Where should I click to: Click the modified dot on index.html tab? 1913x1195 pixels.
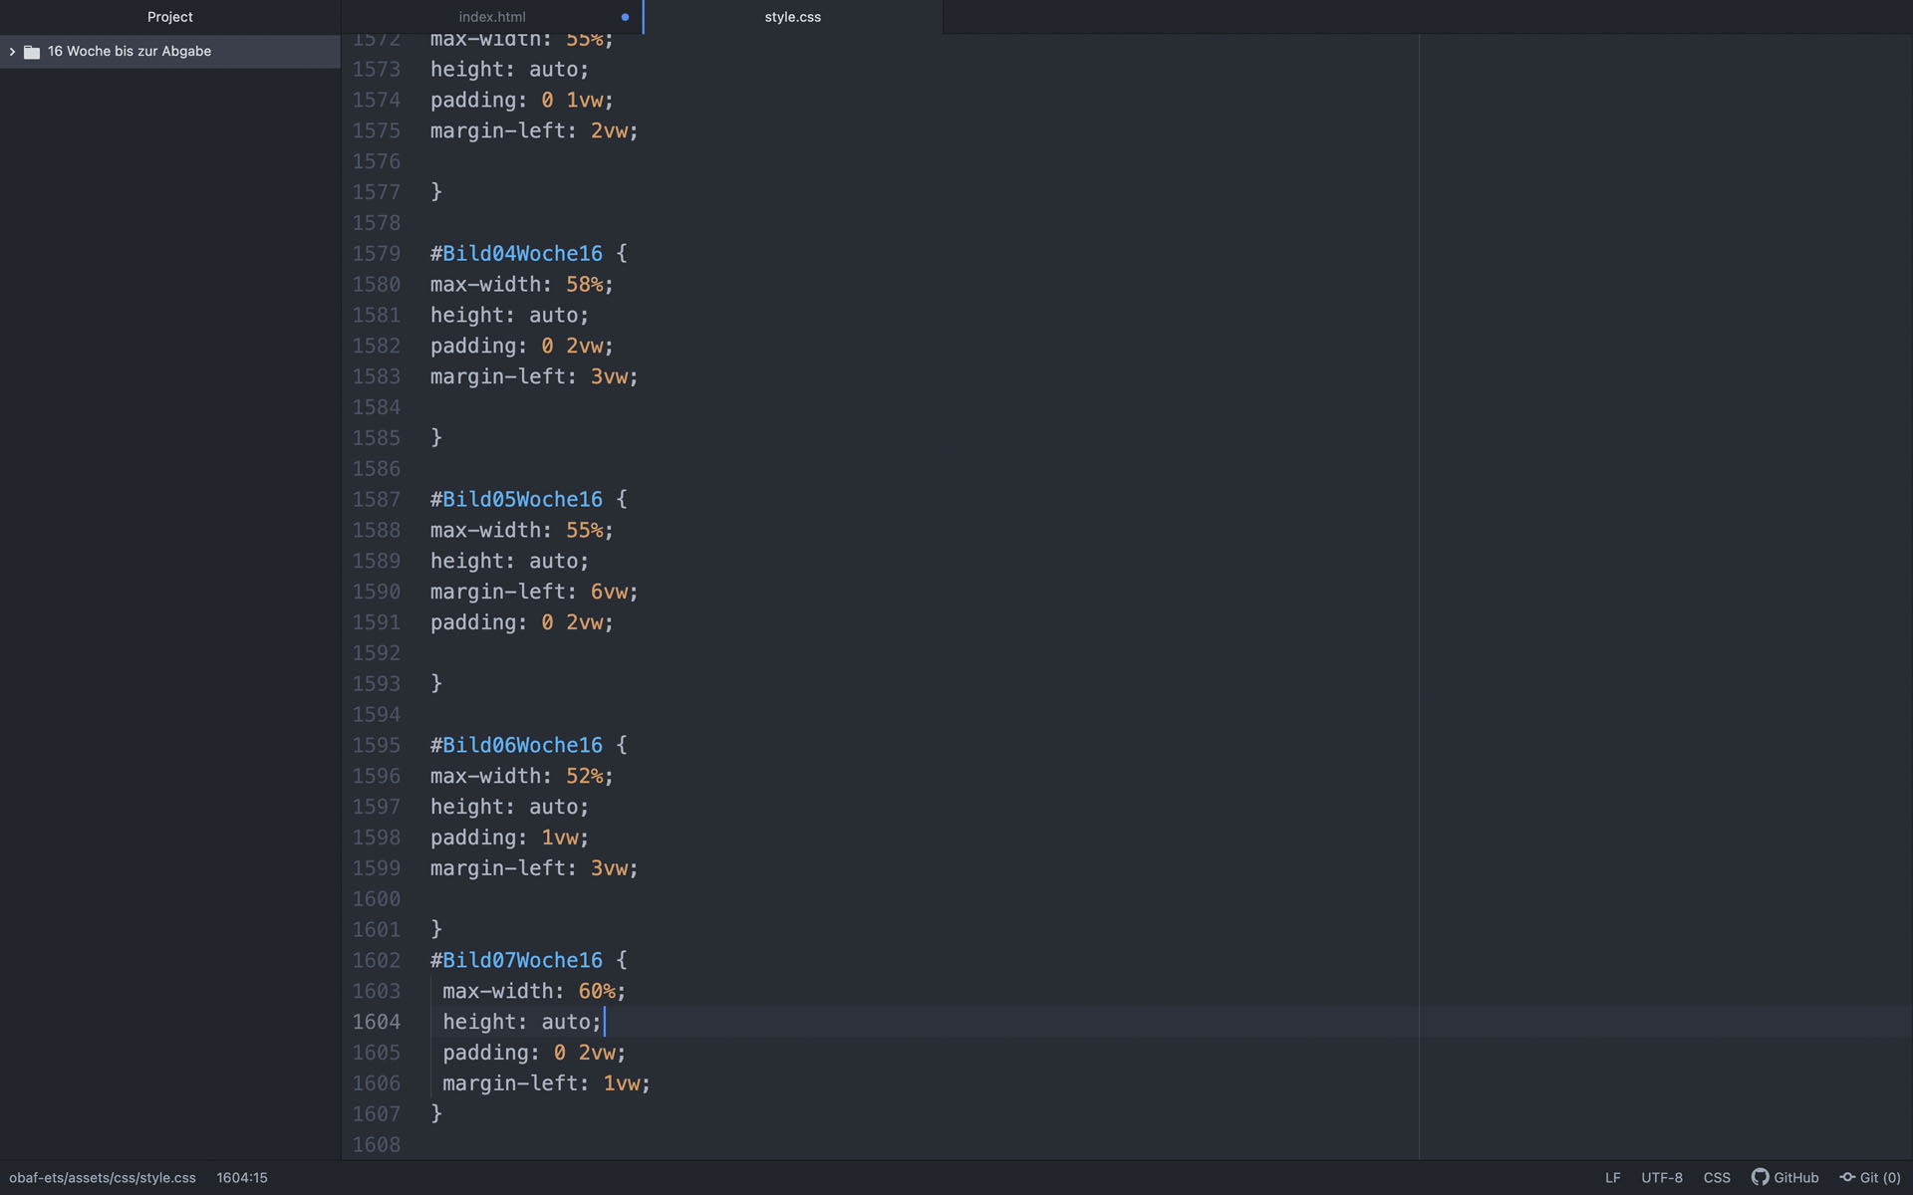point(625,17)
